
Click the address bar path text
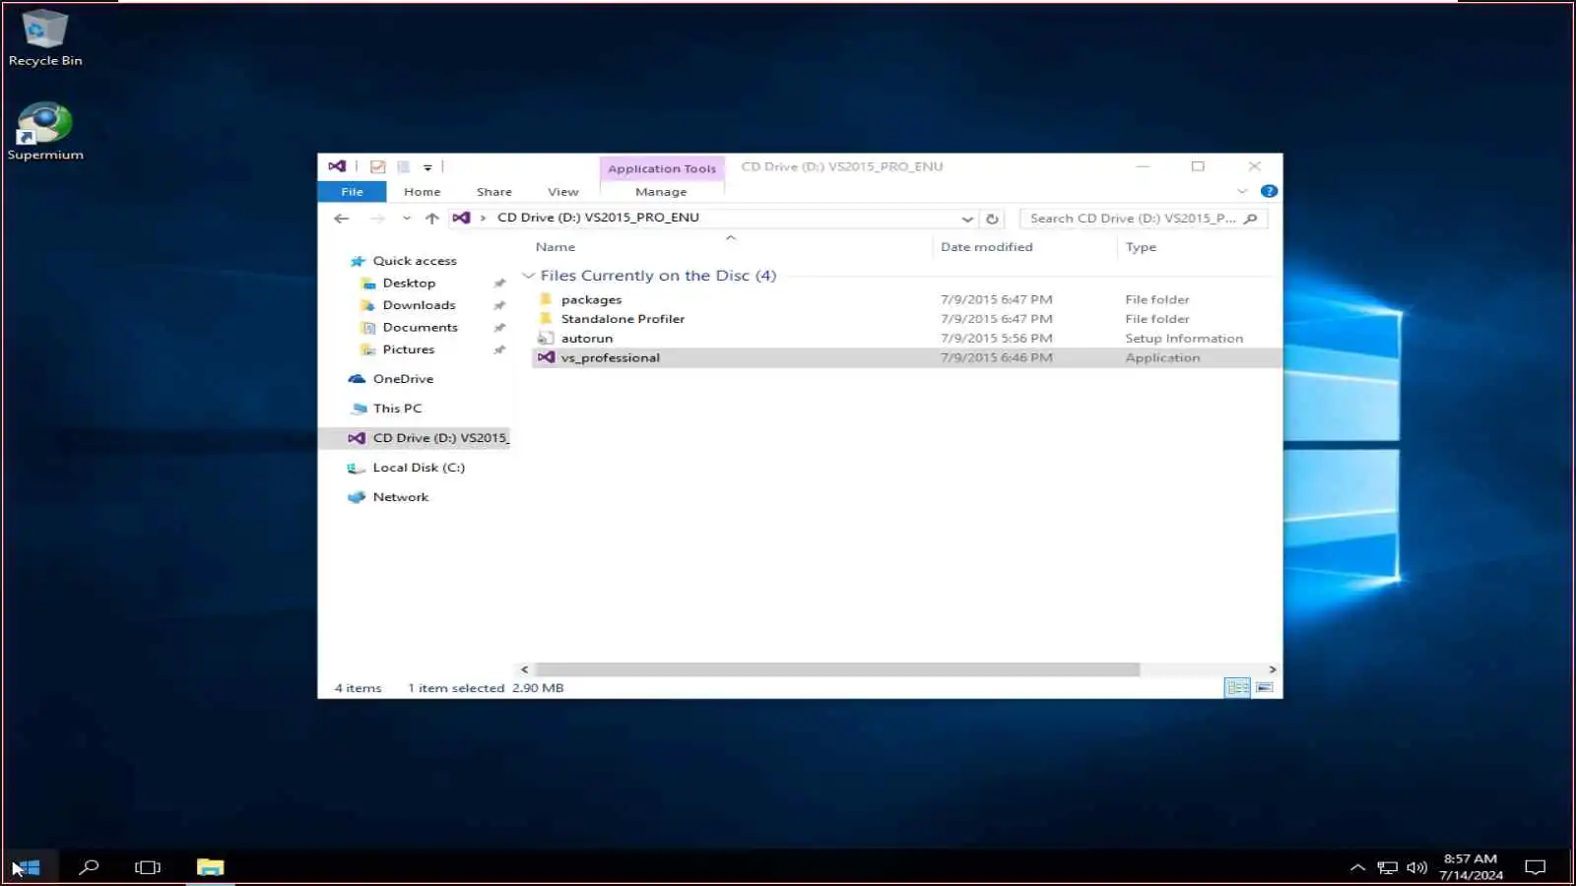[598, 218]
